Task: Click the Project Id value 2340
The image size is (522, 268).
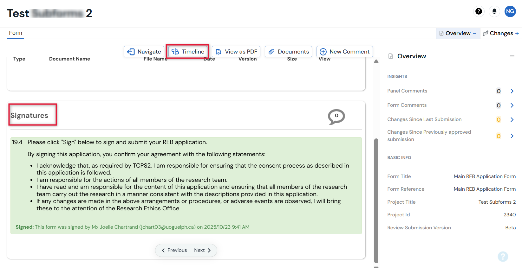Action: coord(510,215)
